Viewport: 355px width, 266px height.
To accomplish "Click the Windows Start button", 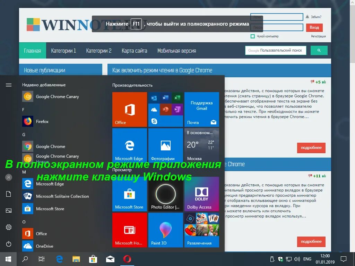I will pyautogui.click(x=8, y=259).
